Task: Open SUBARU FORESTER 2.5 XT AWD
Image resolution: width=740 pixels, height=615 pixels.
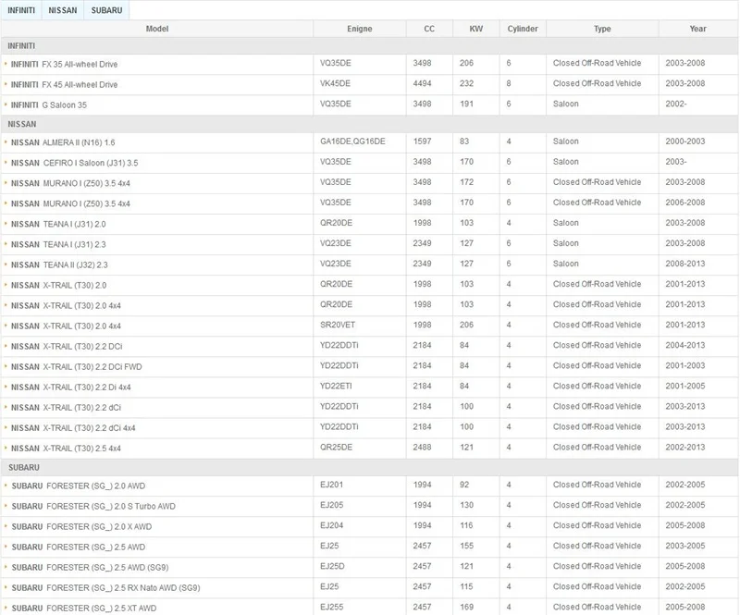Action: click(x=84, y=608)
